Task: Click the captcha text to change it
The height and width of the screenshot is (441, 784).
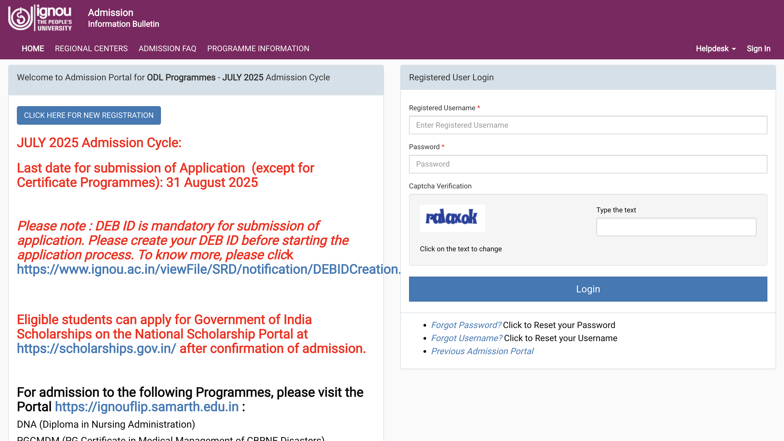Action: [452, 218]
